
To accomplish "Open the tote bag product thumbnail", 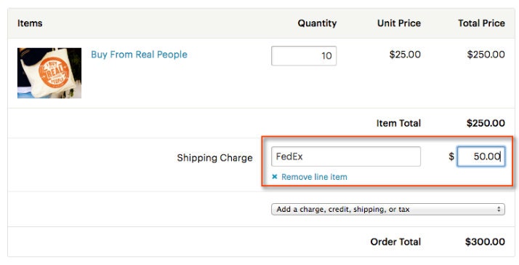I will (x=49, y=73).
